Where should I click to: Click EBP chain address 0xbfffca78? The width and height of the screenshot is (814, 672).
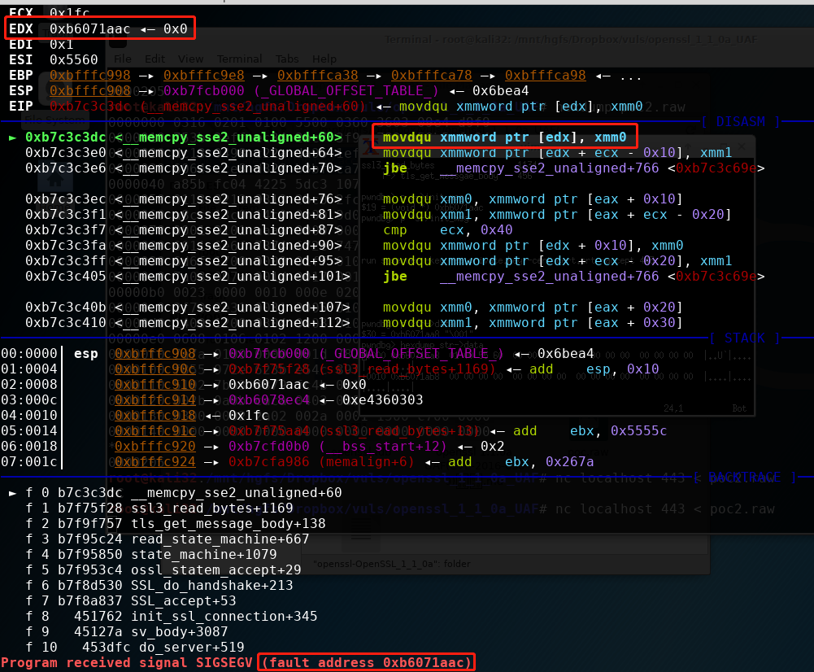click(x=432, y=76)
